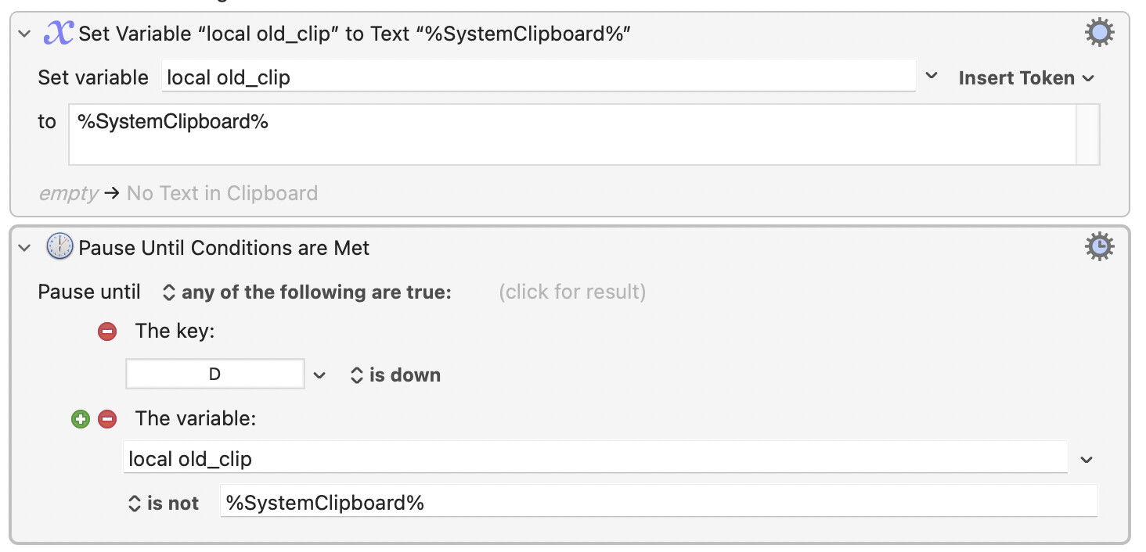Change the 'is not' comparison popup
The height and width of the screenshot is (552, 1146).
tap(164, 504)
